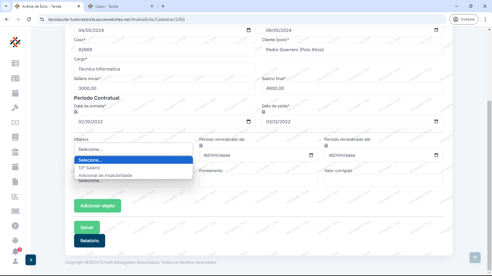Click the exclamation alert icon in the sidebar
Screen dimensions: 492x276
click(x=15, y=226)
